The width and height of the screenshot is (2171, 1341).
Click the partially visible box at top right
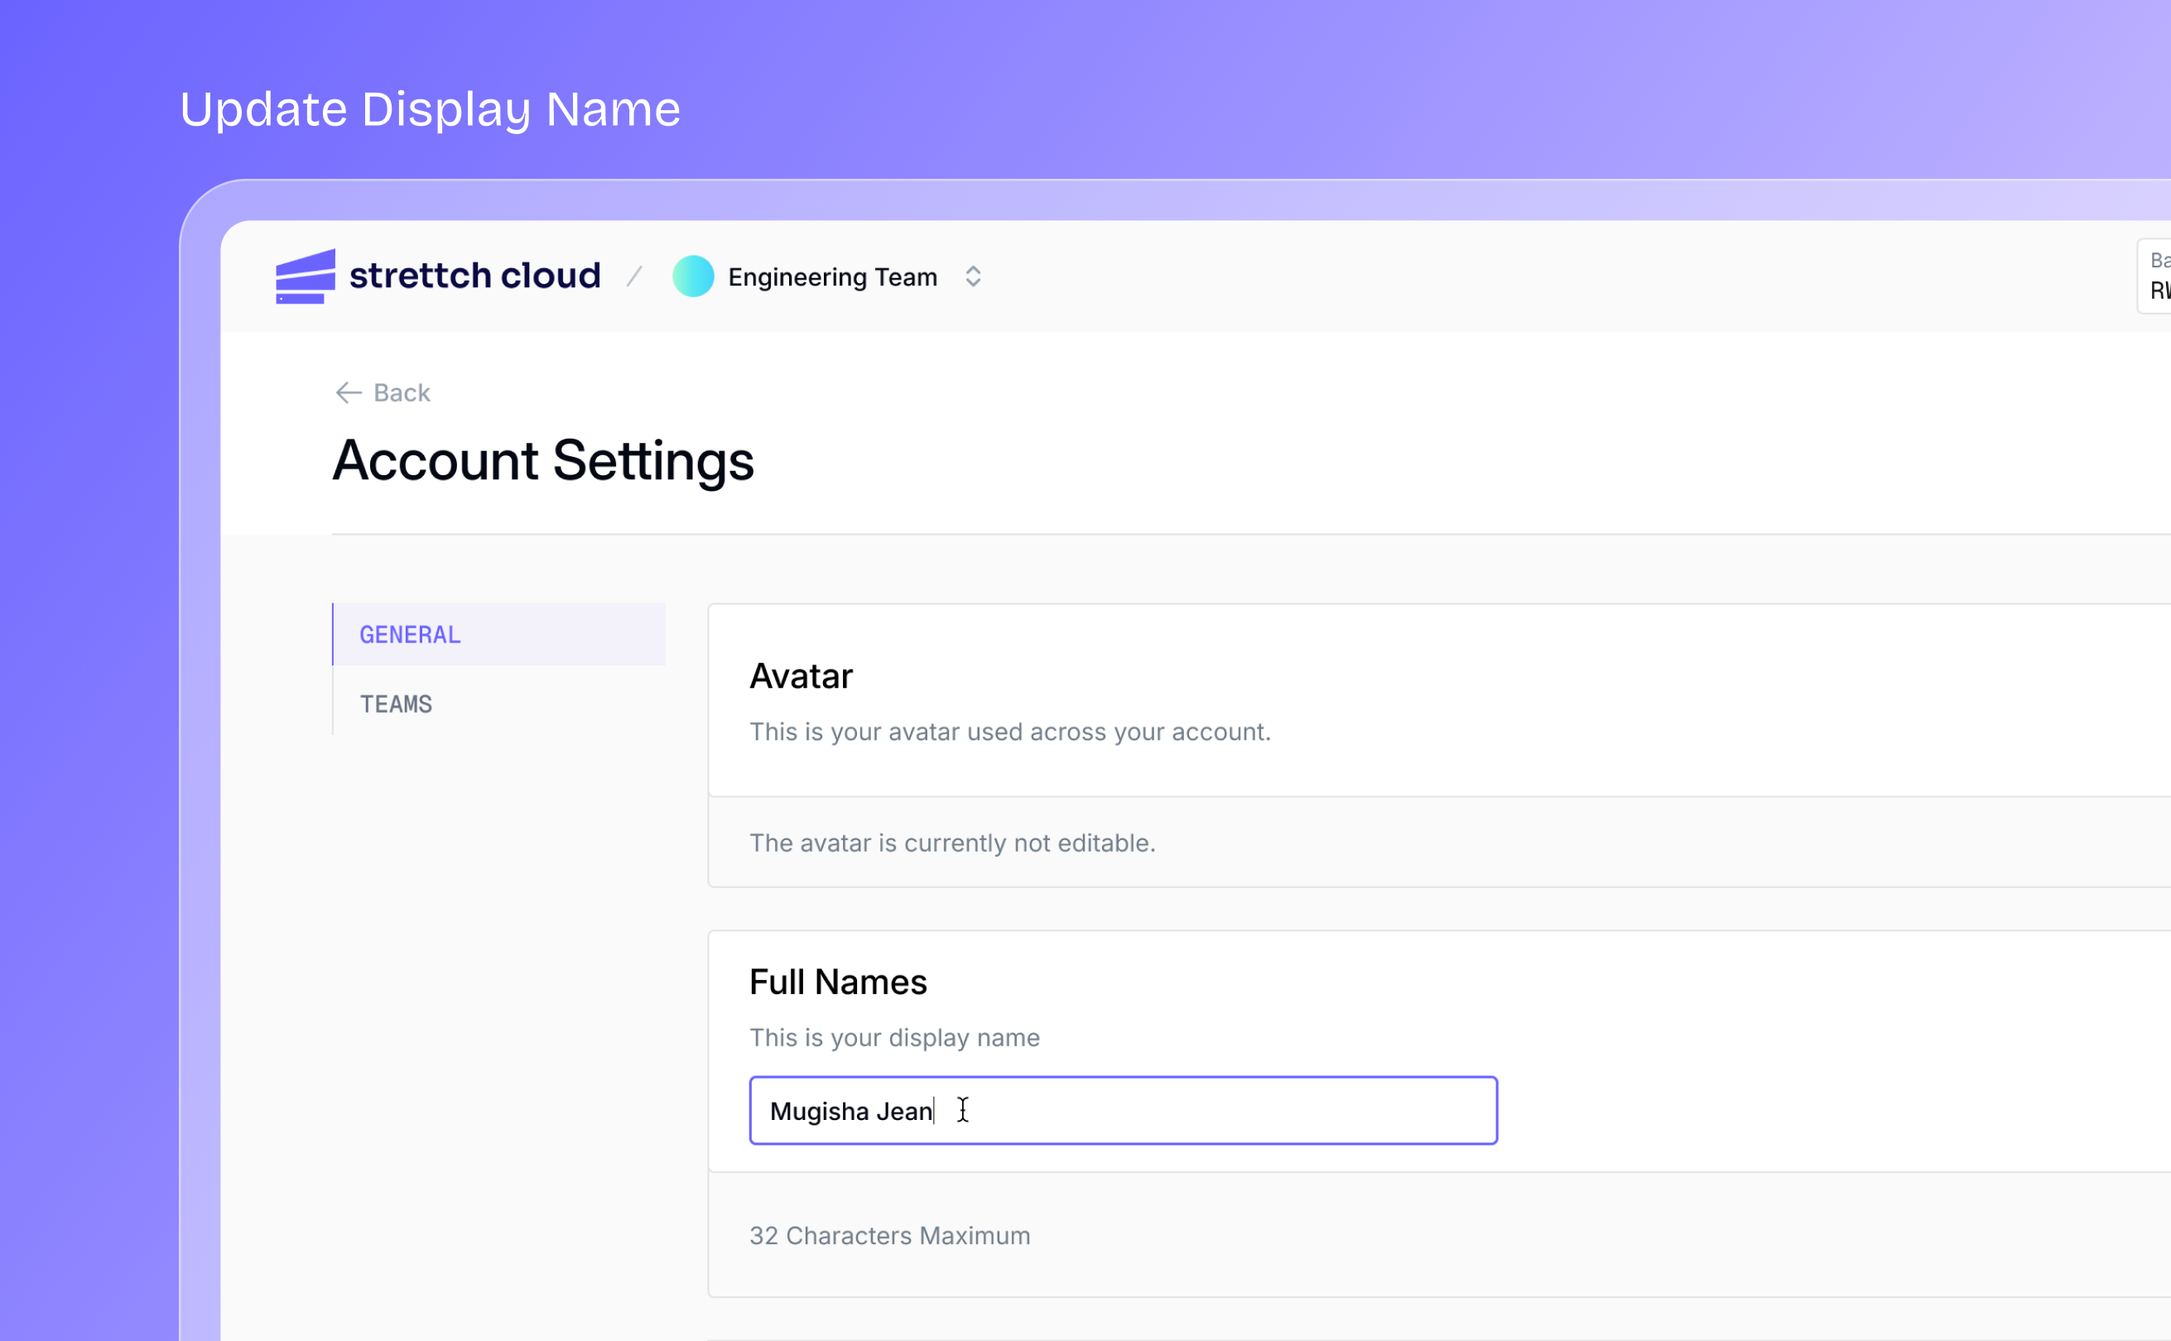pyautogui.click(x=2157, y=276)
